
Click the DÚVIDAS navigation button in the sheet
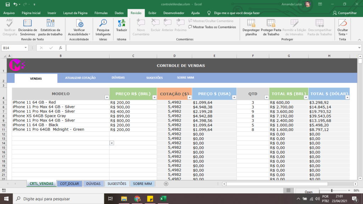118,78
